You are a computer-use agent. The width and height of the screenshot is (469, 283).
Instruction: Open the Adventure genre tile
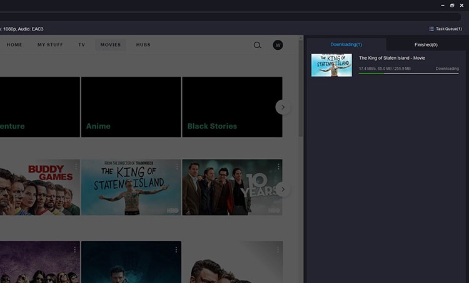[x=40, y=107]
